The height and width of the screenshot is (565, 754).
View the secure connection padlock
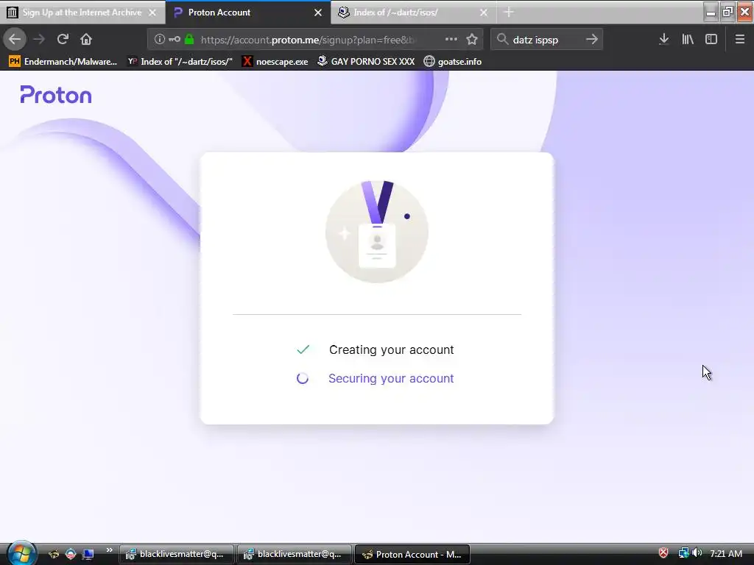[x=189, y=40]
